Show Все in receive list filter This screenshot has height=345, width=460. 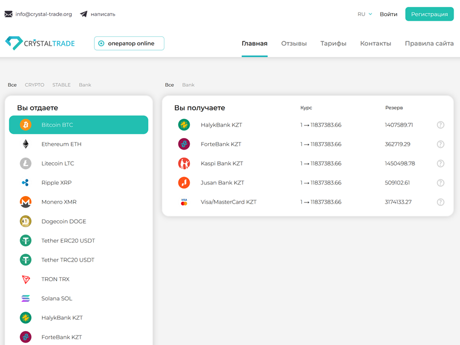point(169,85)
